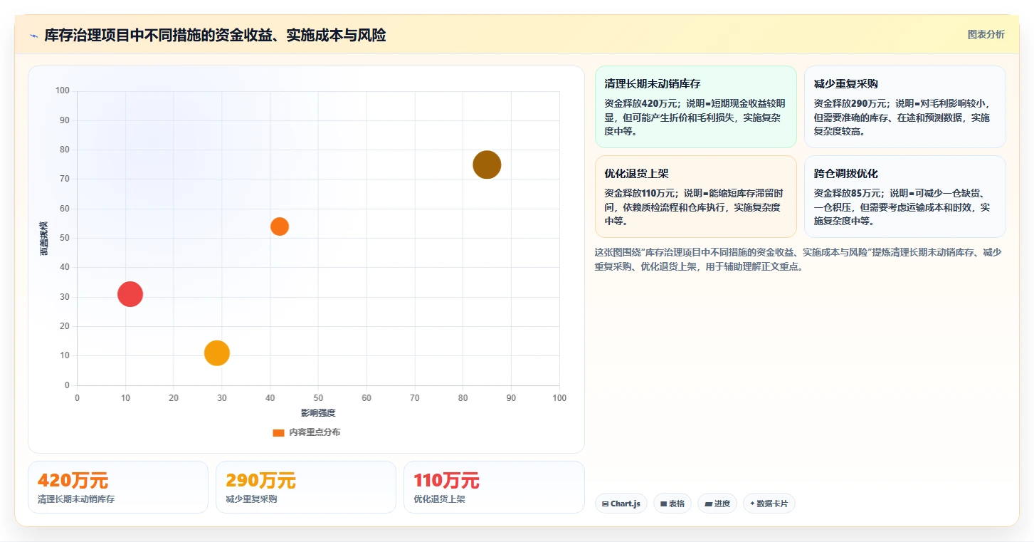Click the chart title heading text
This screenshot has width=1034, height=542.
[x=215, y=35]
